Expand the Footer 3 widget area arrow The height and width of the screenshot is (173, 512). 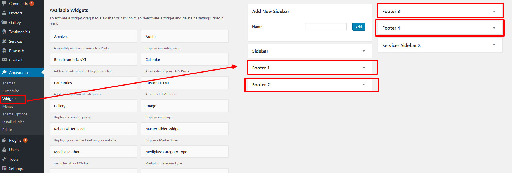pos(494,11)
